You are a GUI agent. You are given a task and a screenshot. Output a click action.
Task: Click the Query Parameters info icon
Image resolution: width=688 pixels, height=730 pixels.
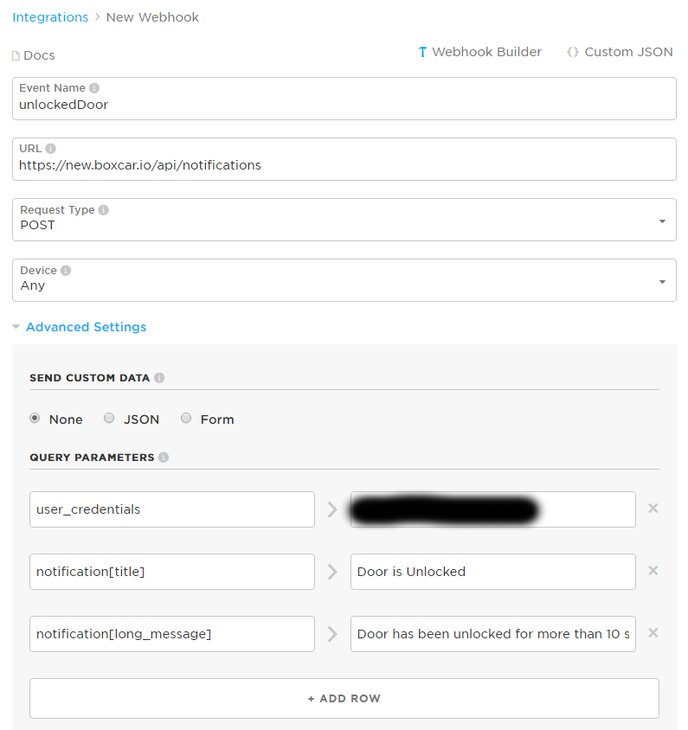coord(164,458)
